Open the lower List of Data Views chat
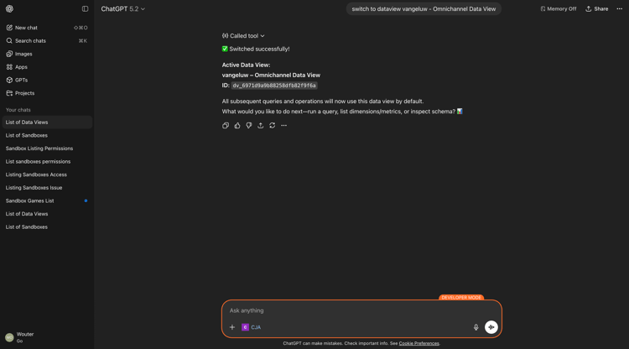The image size is (629, 349). click(47, 214)
